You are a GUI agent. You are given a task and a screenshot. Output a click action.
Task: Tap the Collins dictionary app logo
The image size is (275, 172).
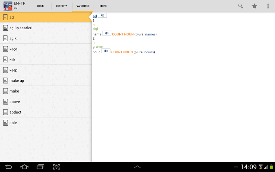click(8, 6)
